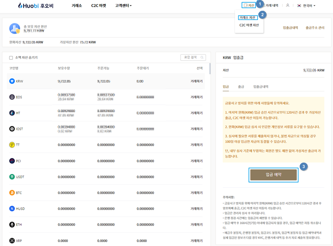
Task: Click the KRW coin icon
Action: pyautogui.click(x=12, y=81)
